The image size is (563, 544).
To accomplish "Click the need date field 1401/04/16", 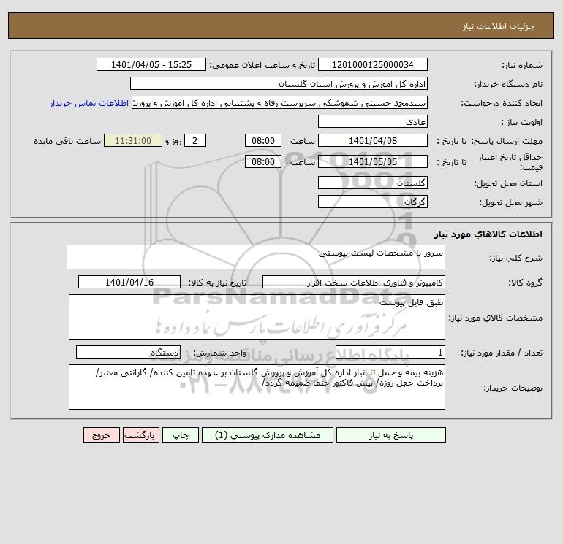I will click(129, 282).
